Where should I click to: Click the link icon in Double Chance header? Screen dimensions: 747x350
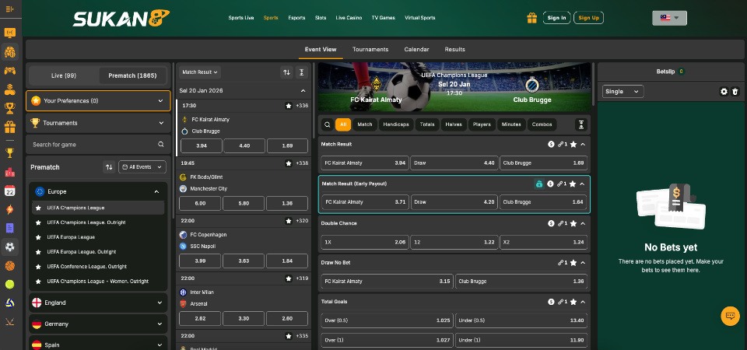pyautogui.click(x=562, y=223)
